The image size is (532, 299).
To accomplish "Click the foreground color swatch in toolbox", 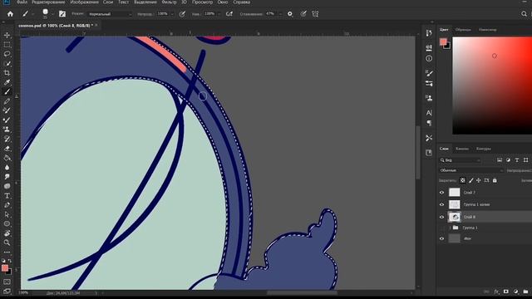I will 5,268.
